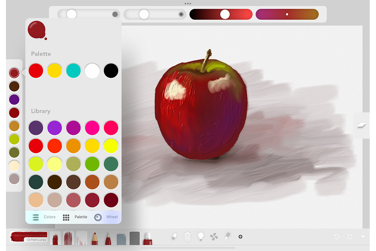This screenshot has width=376, height=251.
Task: Pick the eyedropper tool
Action: point(227,237)
